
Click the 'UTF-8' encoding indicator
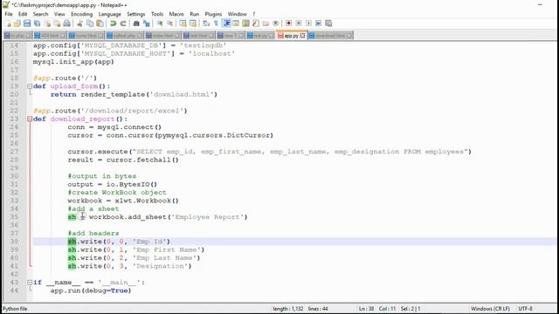(525, 309)
